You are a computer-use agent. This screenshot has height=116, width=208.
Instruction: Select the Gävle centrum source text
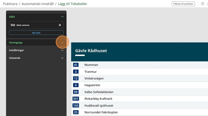pyautogui.click(x=23, y=25)
